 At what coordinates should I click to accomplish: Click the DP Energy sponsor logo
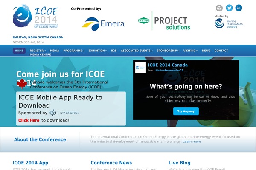tap(64, 113)
